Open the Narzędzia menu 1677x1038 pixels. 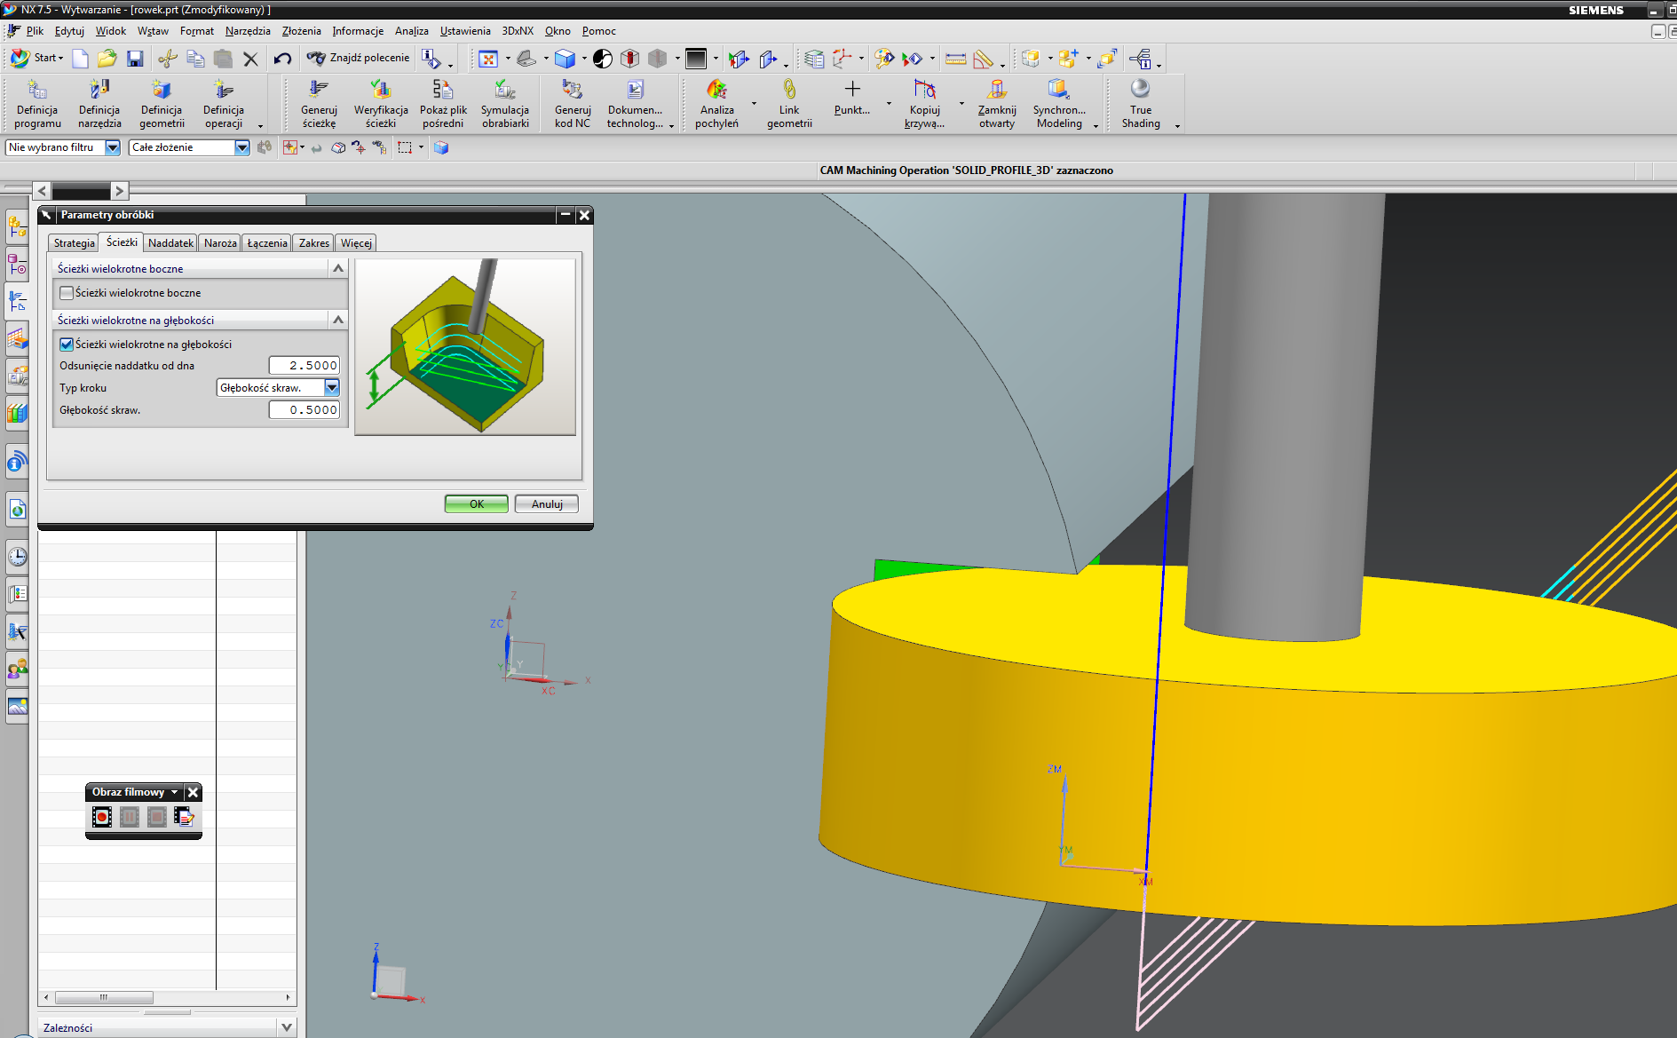pos(248,31)
